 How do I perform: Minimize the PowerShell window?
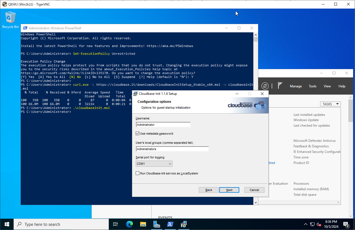[x=226, y=28]
